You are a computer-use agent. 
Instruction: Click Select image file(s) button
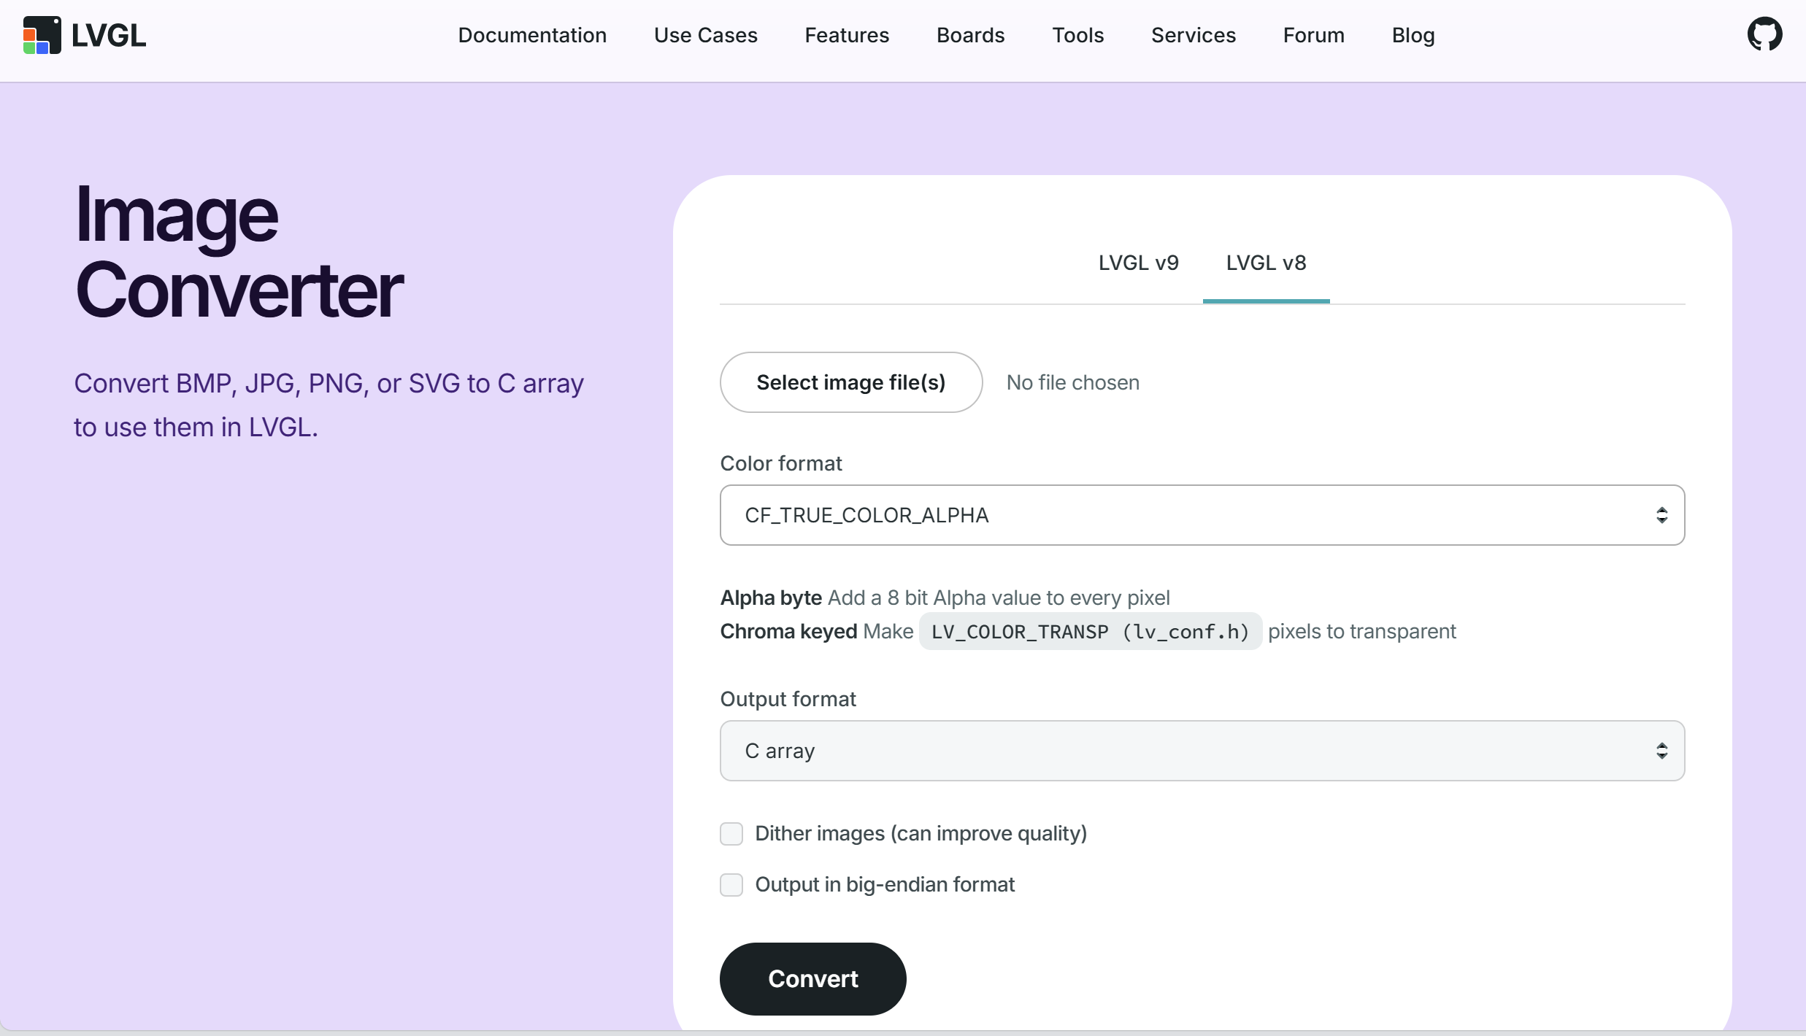coord(850,382)
